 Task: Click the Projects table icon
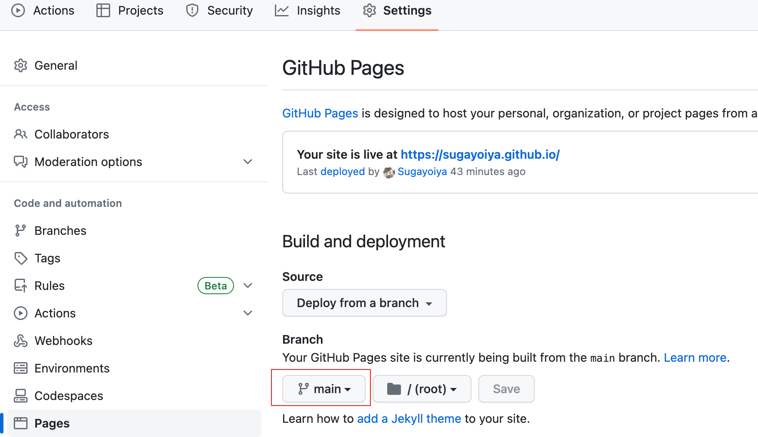103,10
